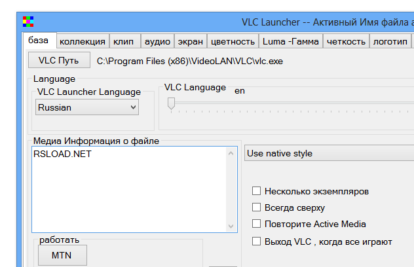Enable Повторите Active Media checkbox

click(x=256, y=224)
